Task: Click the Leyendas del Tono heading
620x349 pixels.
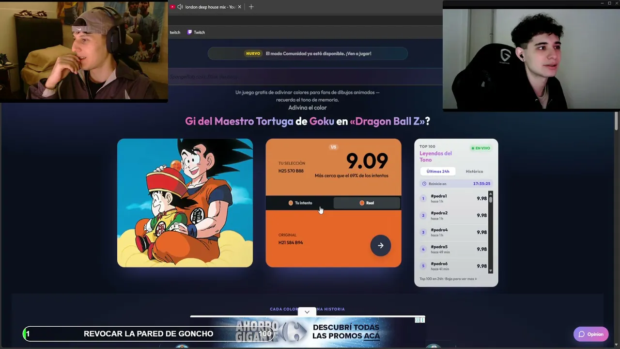Action: click(x=435, y=157)
